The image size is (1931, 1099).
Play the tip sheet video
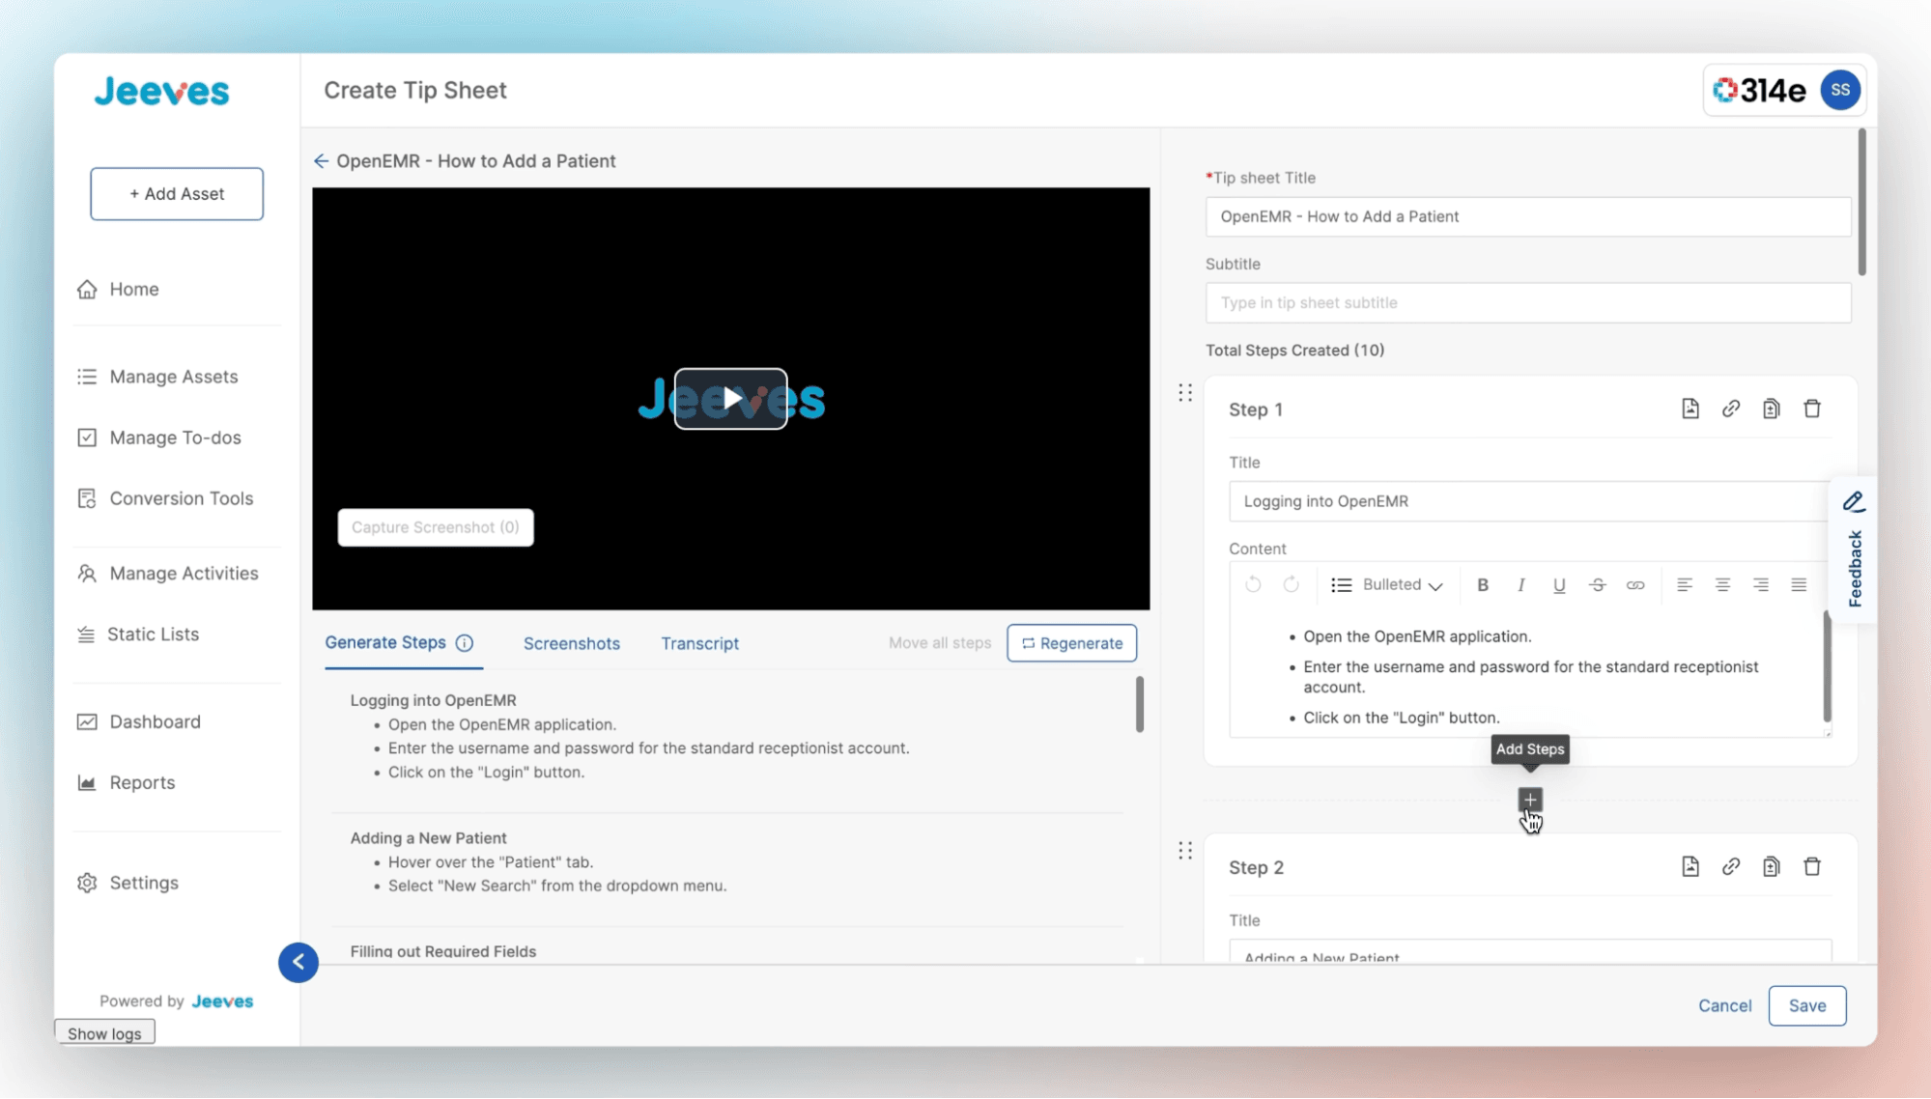pos(730,398)
